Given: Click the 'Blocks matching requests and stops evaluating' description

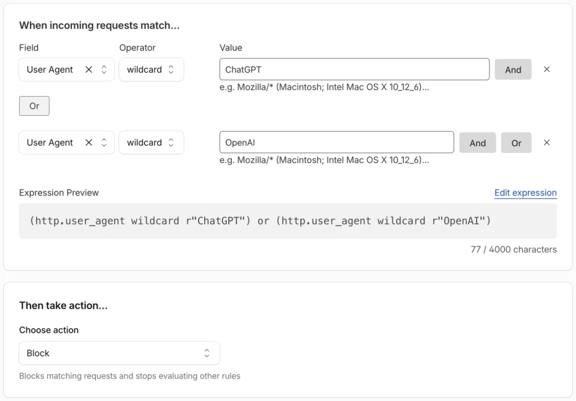Looking at the screenshot, I should pos(130,376).
